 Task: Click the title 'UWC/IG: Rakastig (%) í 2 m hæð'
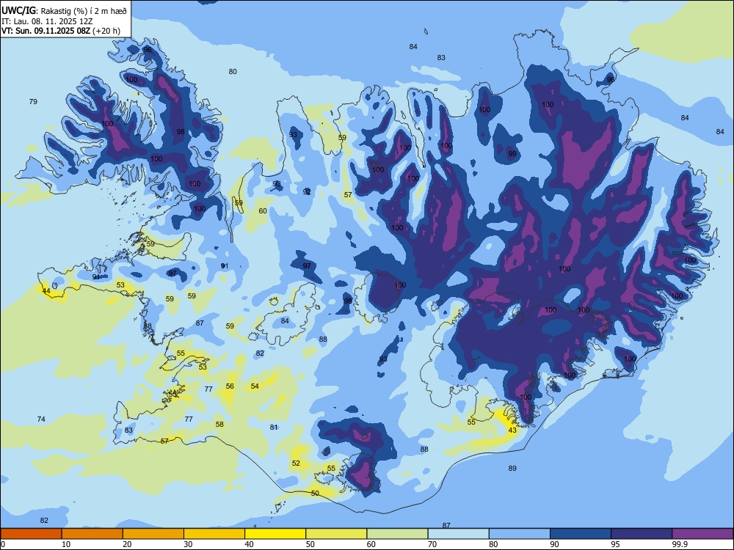point(64,11)
